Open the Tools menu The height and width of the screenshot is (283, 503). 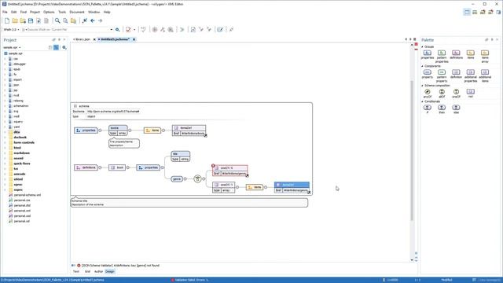62,13
